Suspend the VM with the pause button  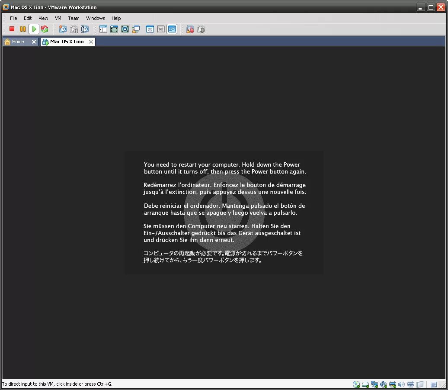(x=23, y=29)
